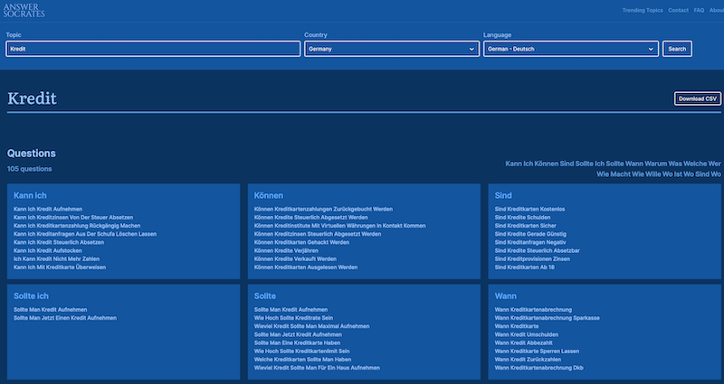Select 'Sollte Man Jetzt Einen Kredit Aufnehmen'
724x384 pixels.
(65, 318)
